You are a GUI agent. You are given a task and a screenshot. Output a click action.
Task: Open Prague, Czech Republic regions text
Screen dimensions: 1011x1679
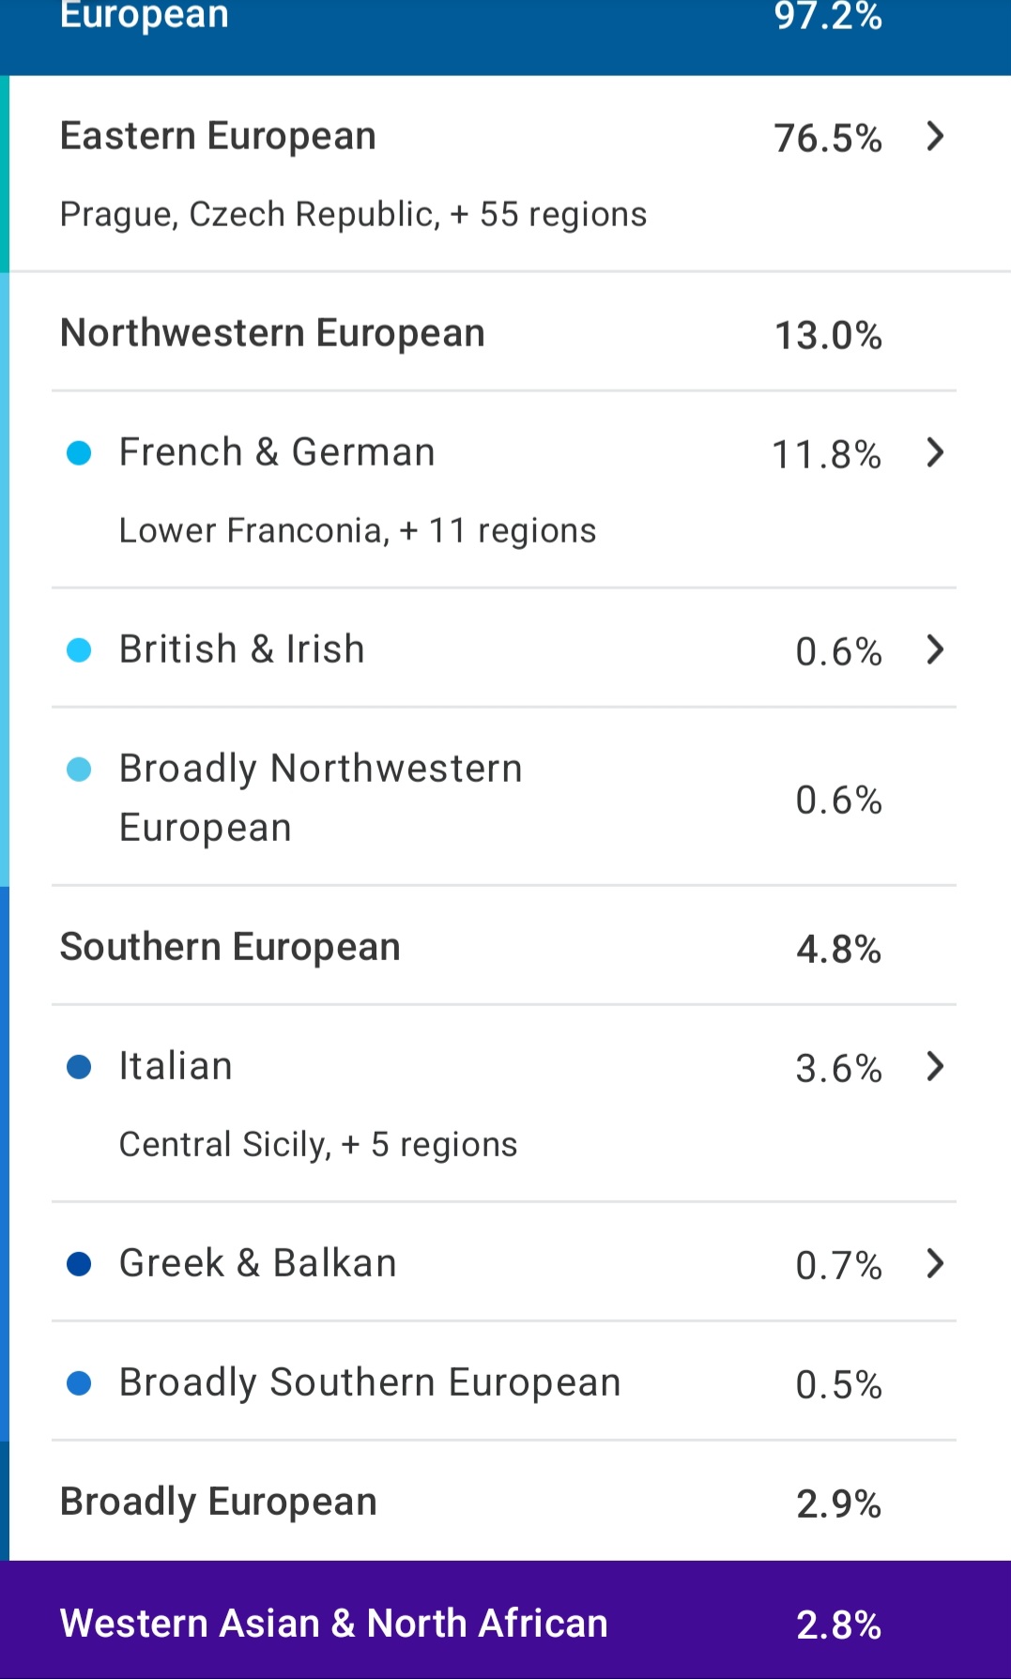pos(353,215)
